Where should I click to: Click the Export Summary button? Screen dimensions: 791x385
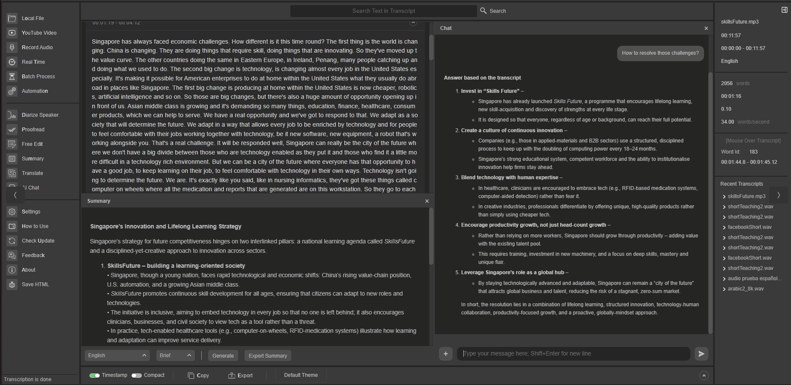(268, 356)
